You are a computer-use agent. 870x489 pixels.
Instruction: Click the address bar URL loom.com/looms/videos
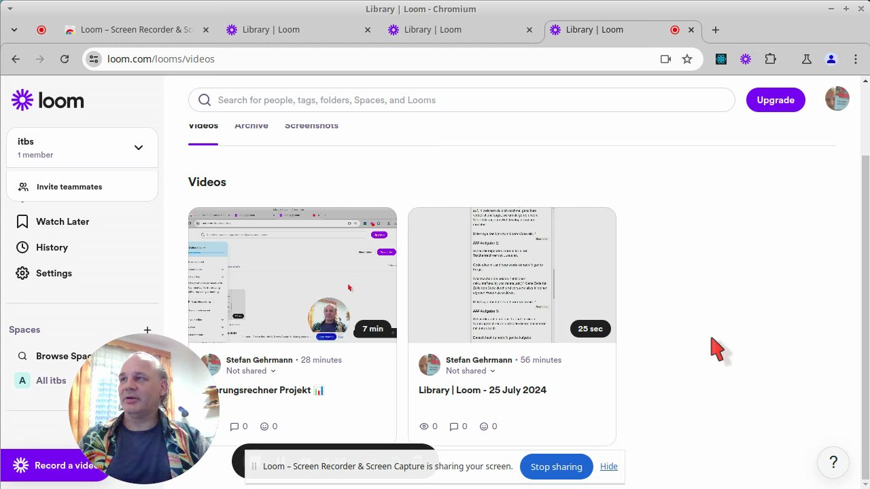point(161,59)
